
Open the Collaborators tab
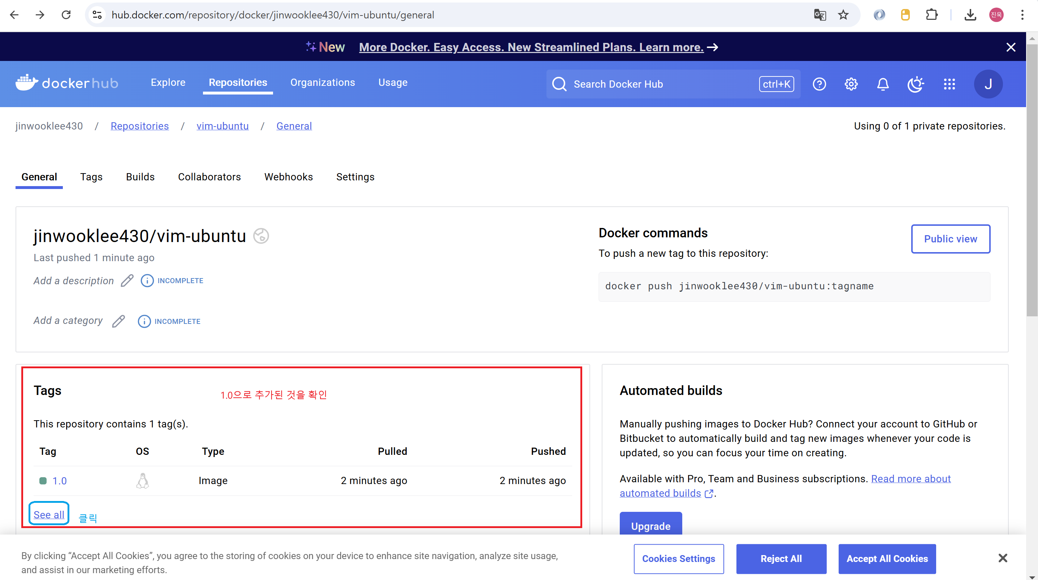pyautogui.click(x=209, y=177)
